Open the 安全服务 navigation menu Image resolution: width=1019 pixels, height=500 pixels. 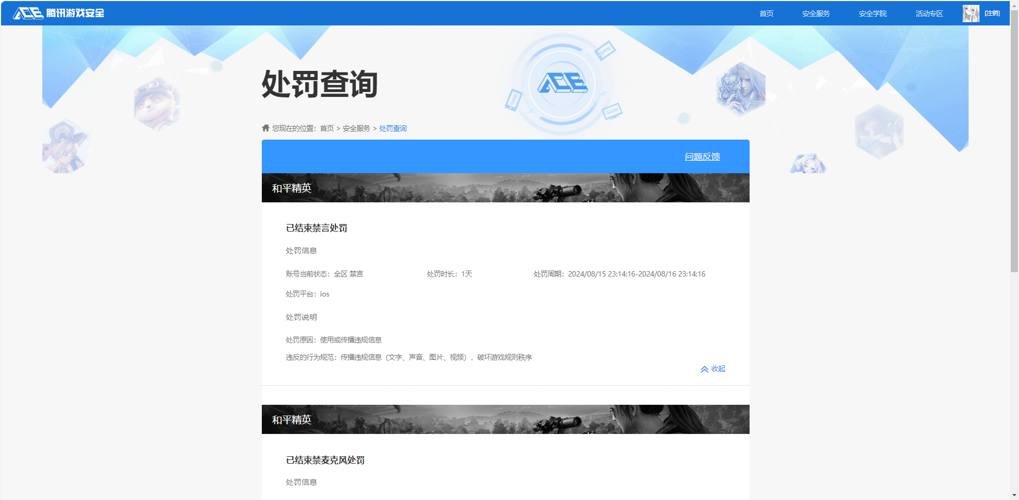[816, 14]
